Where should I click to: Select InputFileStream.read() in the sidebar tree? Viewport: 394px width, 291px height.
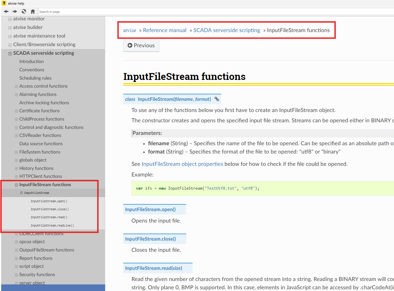[49, 217]
